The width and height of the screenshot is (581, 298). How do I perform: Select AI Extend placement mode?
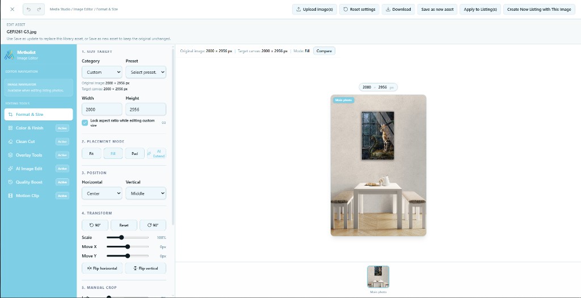[157, 153]
